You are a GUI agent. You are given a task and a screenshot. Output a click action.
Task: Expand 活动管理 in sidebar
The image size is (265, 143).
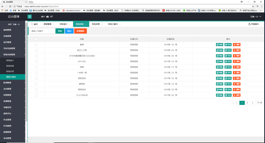(13, 89)
